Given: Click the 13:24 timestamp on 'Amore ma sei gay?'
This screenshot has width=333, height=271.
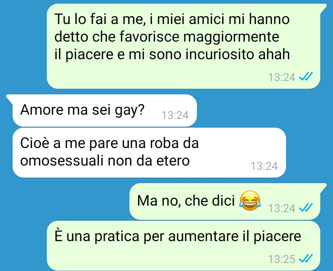Looking at the screenshot, I should (175, 115).
